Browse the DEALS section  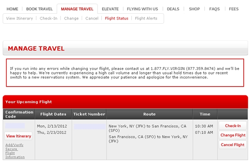(x=173, y=9)
